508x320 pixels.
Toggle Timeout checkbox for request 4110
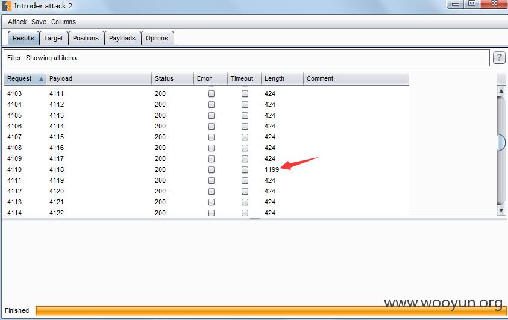[x=245, y=169]
